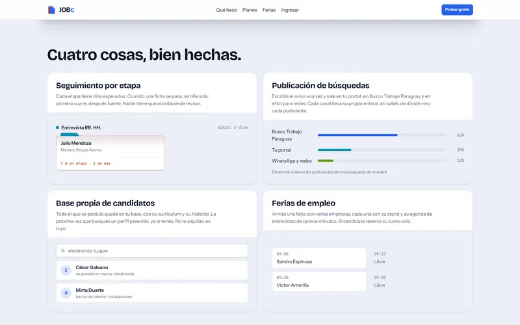Click the Cuatro cosas, bien hechas headline
Image resolution: width=520 pixels, height=325 pixels.
[144, 55]
